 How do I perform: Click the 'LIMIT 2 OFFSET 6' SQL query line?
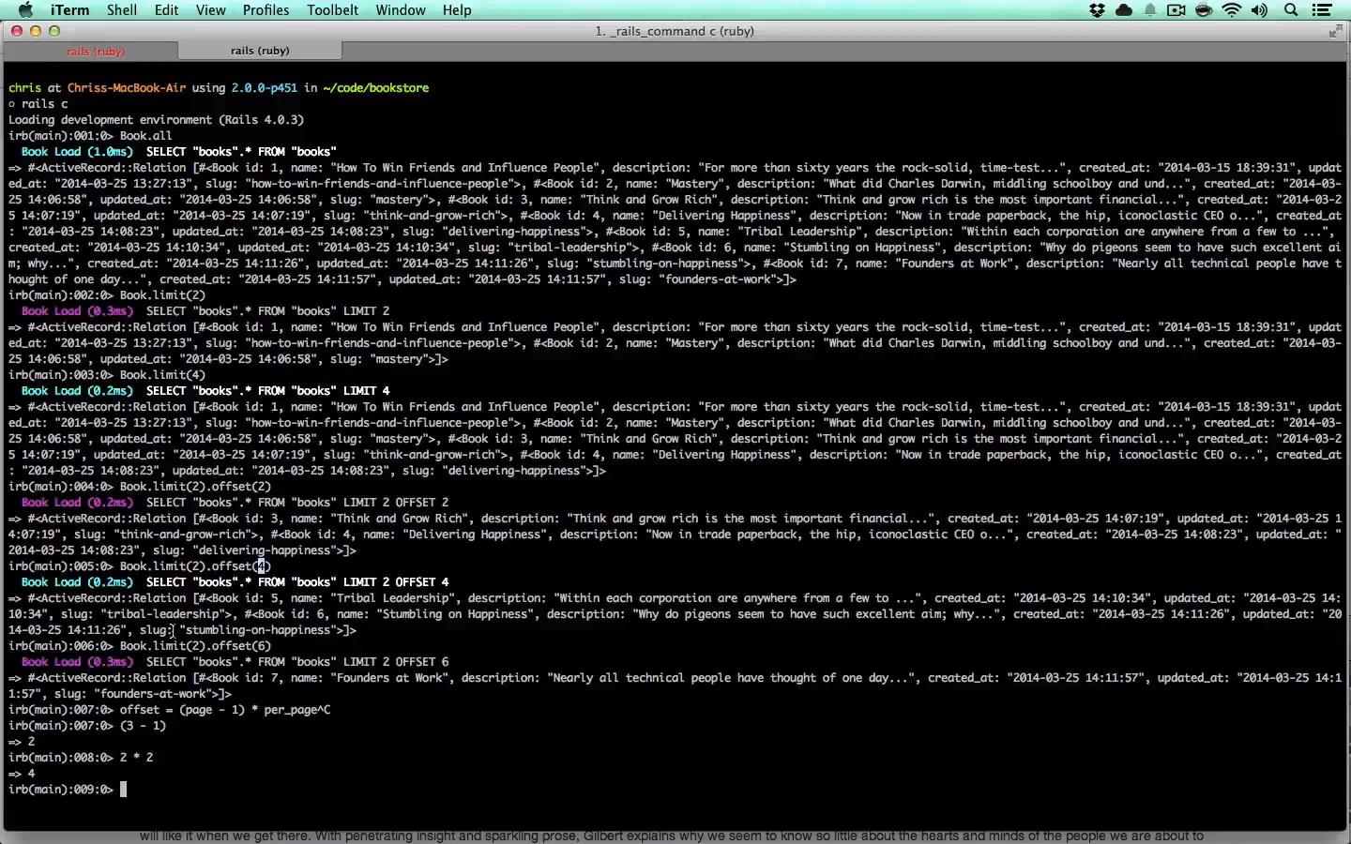tap(235, 662)
